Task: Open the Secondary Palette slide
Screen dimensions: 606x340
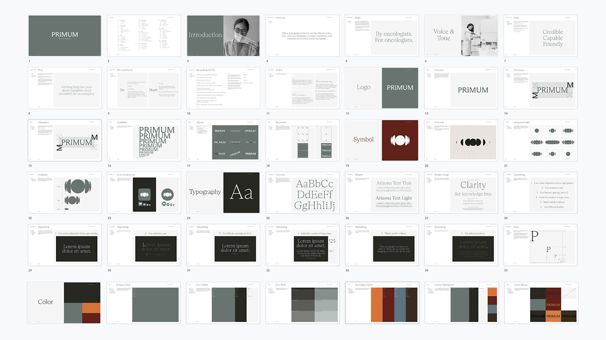Action: coord(382,303)
